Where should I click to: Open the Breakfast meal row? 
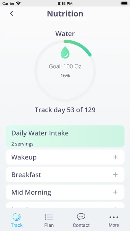point(65,175)
